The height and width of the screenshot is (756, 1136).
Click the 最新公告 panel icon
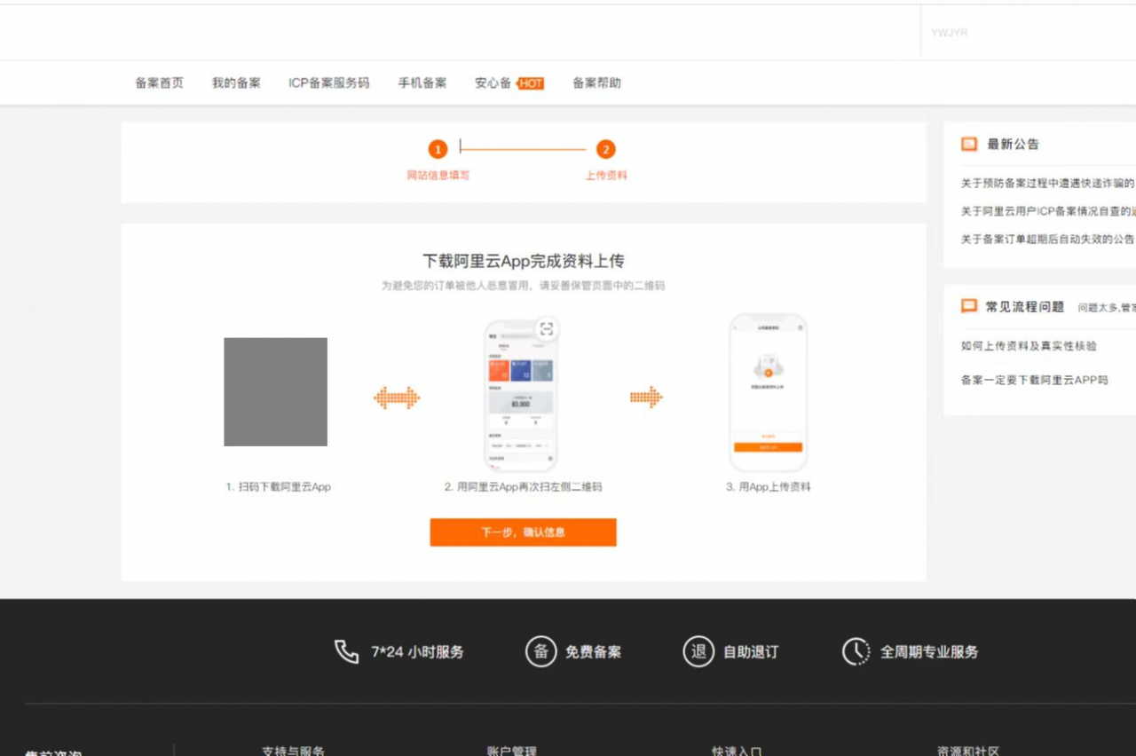[x=969, y=144]
